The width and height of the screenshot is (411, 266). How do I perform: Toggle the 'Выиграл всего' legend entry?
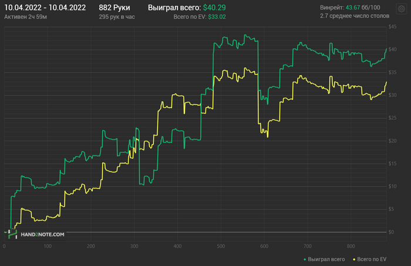pos(324,259)
